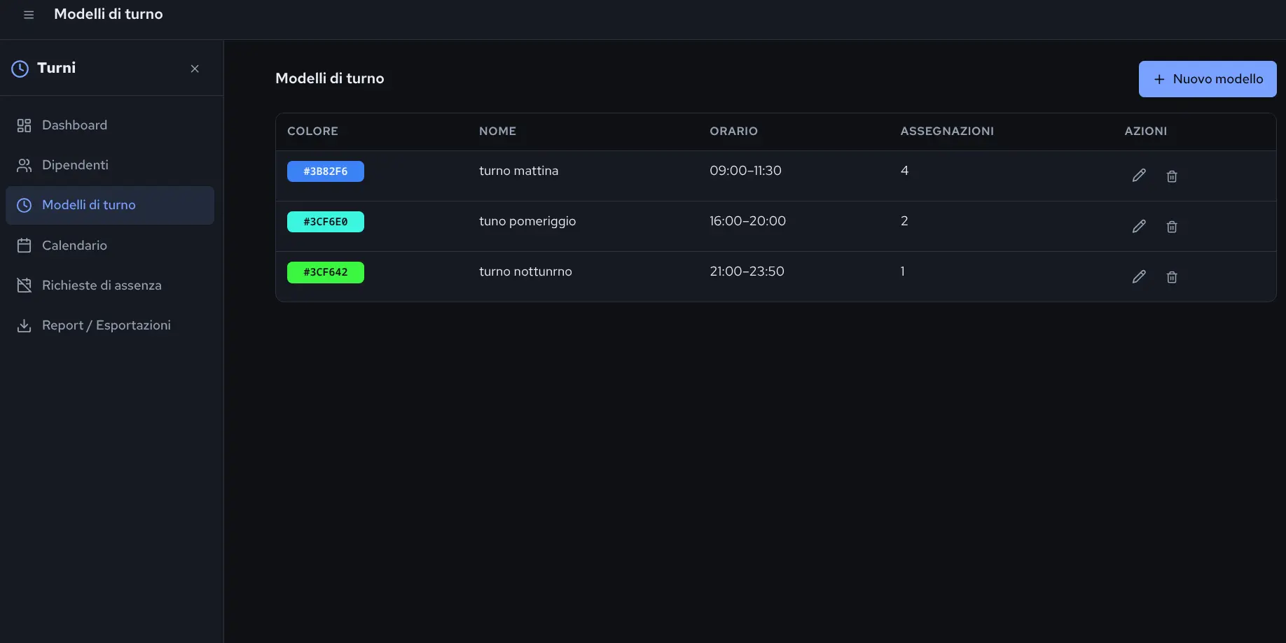Go to Dipendenti section

click(x=110, y=165)
